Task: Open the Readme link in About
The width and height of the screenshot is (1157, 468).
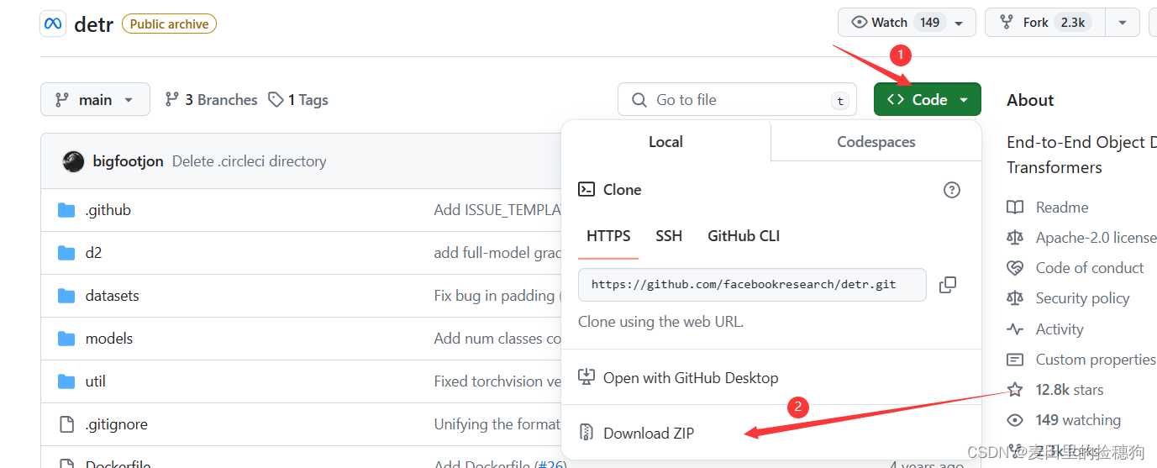Action: 1062,208
